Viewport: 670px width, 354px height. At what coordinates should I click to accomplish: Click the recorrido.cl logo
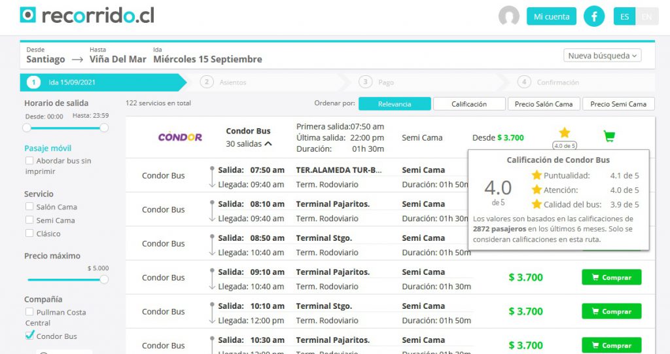(87, 16)
